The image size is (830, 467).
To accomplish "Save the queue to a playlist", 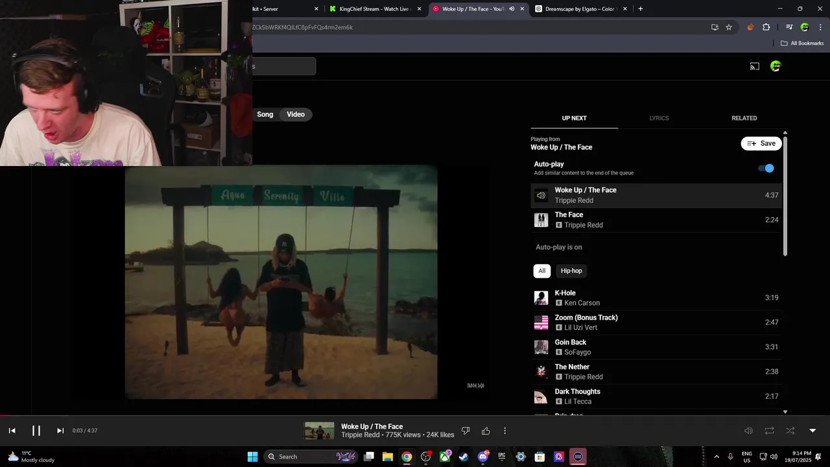I will click(x=761, y=143).
